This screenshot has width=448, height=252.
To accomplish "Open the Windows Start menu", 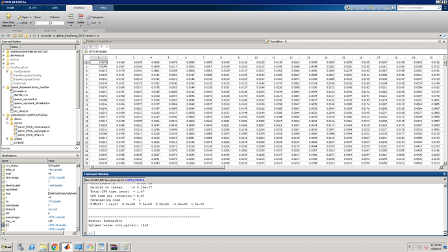I will [x=6, y=247].
